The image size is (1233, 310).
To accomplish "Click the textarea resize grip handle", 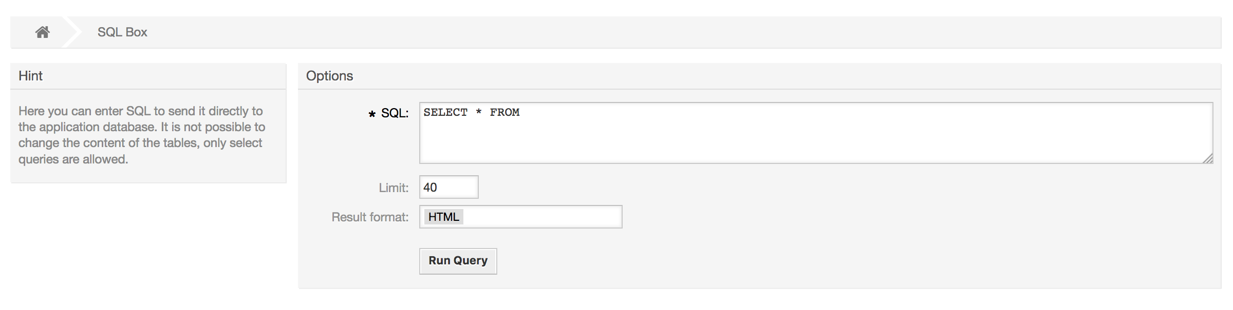I will click(x=1208, y=160).
